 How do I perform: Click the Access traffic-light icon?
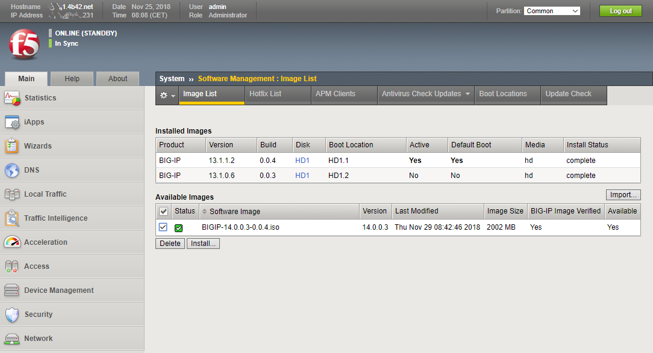12,266
